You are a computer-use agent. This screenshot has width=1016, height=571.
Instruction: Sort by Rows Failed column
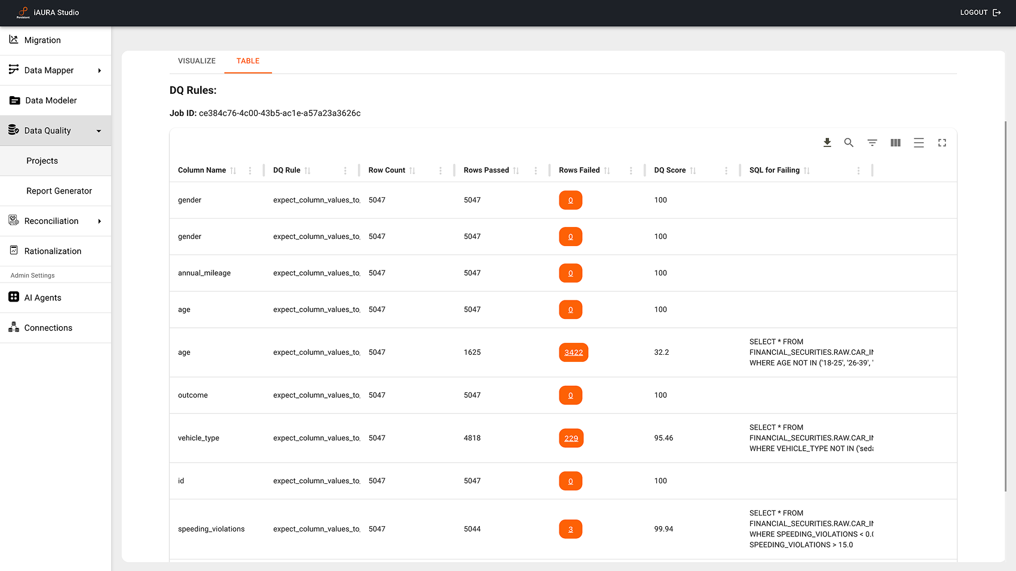pos(607,171)
